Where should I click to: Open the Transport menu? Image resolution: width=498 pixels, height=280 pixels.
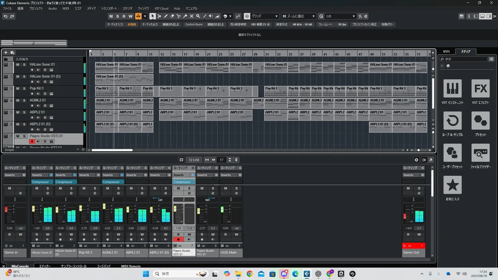(x=109, y=8)
